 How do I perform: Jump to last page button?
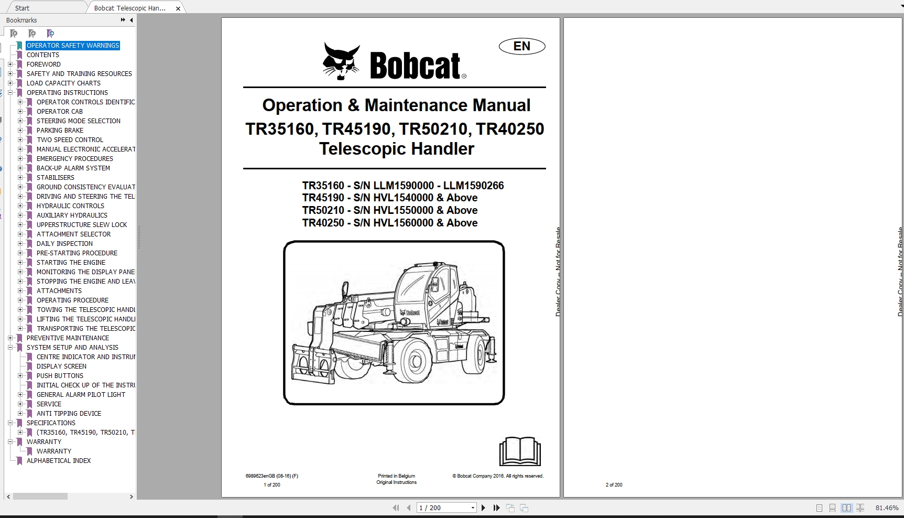tap(496, 508)
